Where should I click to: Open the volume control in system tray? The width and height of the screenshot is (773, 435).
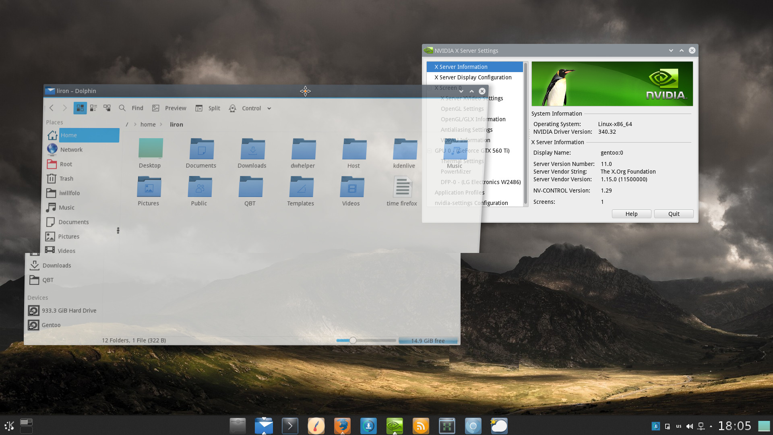(690, 426)
